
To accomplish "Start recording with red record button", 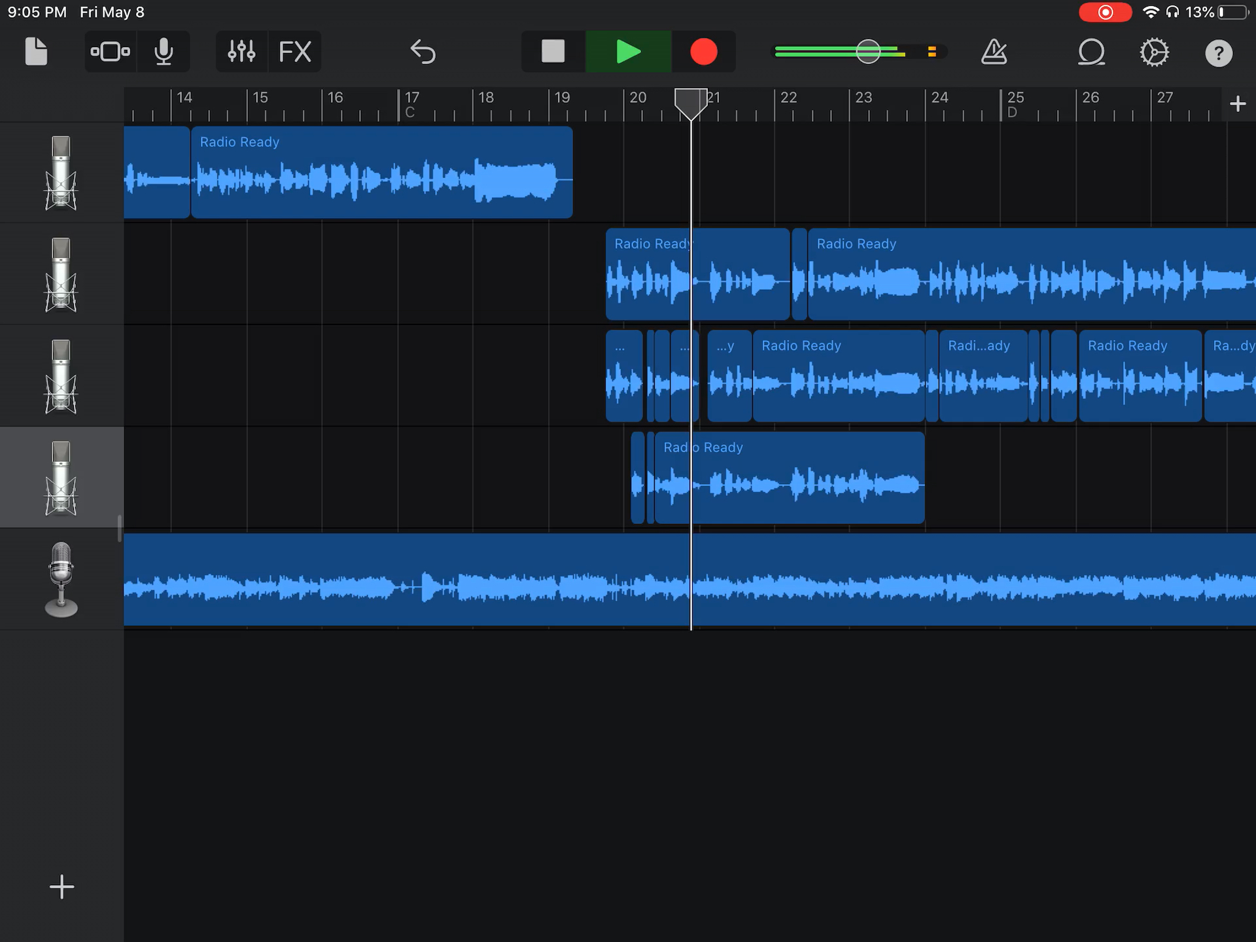I will point(704,51).
